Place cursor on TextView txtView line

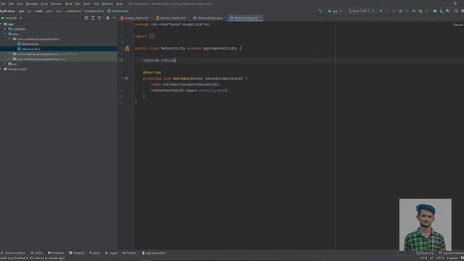click(x=159, y=60)
